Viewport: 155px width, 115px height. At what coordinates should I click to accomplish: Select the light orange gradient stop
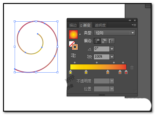tap(108, 72)
